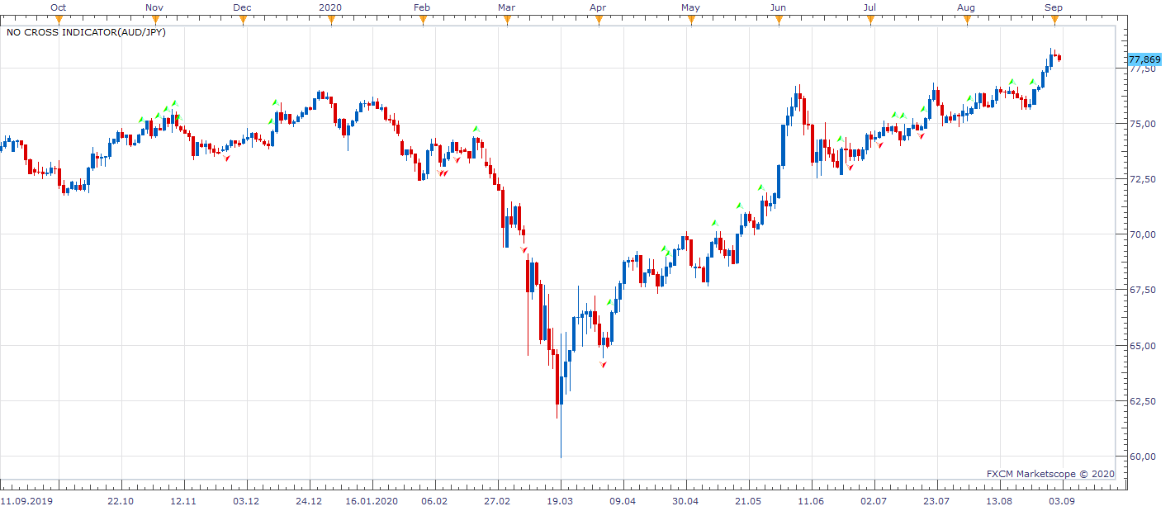This screenshot has width=1175, height=511.
Task: Click the 72,50 price axis label
Action: tap(1142, 179)
